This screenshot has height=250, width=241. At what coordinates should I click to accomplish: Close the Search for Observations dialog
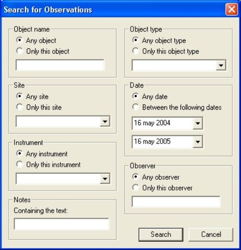coord(231,10)
